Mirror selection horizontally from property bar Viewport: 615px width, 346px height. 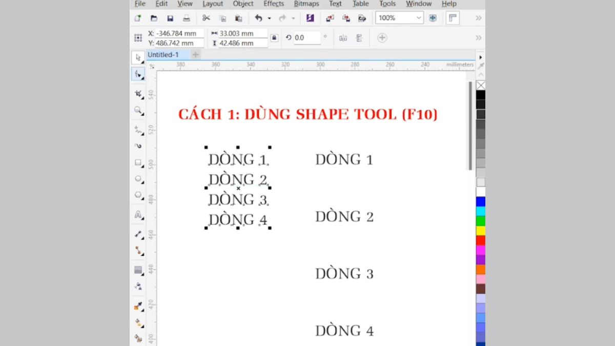(x=343, y=38)
